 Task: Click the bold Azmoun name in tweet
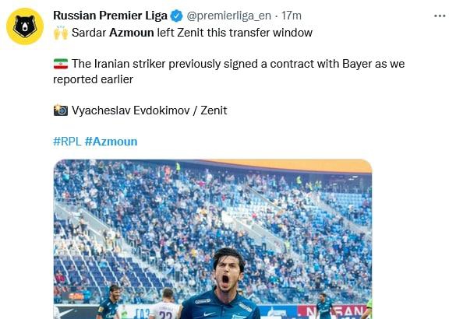[132, 33]
